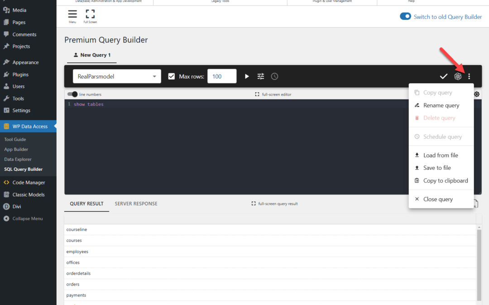Select the 'employees' result row
Viewport: 489px width, 305px height.
click(x=270, y=252)
